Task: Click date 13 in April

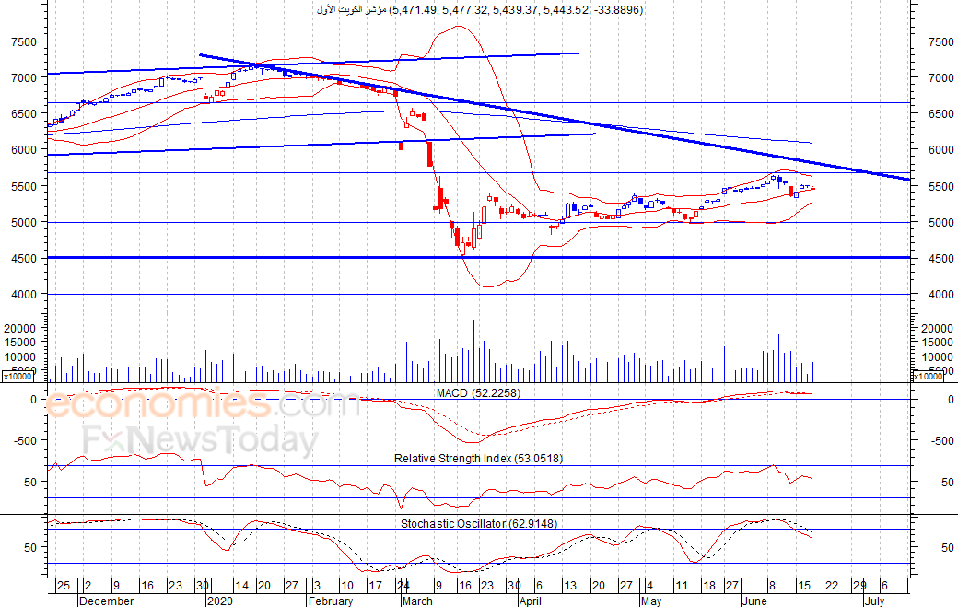Action: pyautogui.click(x=570, y=586)
